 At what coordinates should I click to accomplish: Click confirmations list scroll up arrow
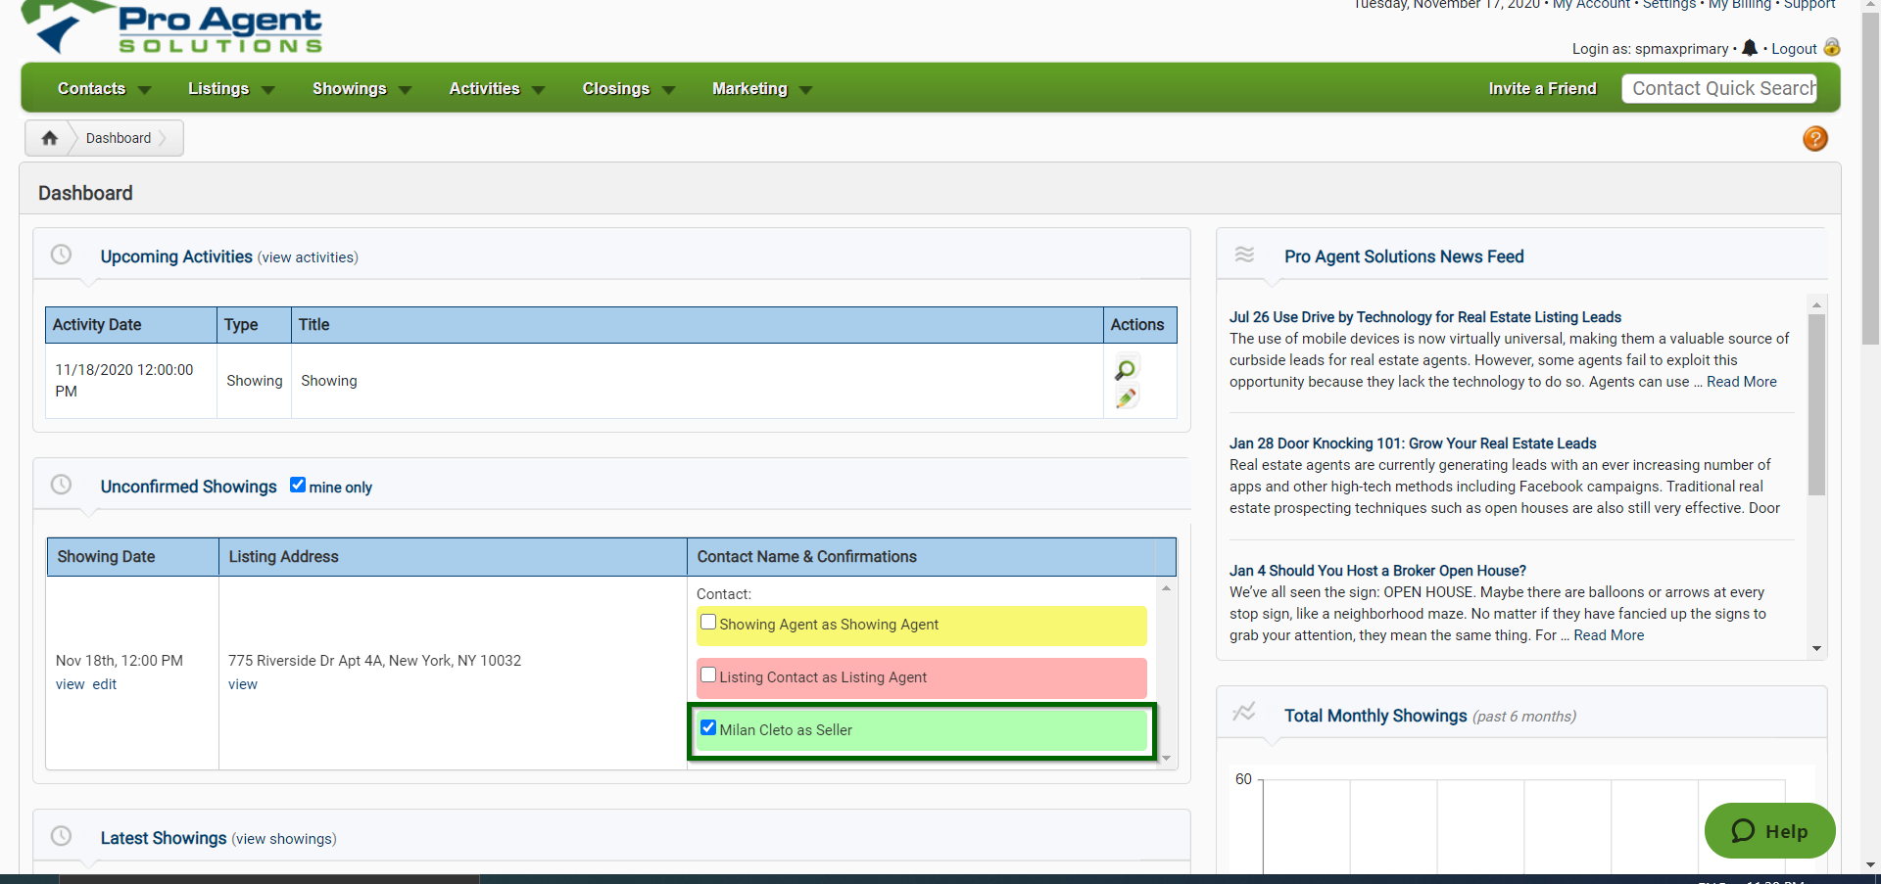tap(1166, 588)
